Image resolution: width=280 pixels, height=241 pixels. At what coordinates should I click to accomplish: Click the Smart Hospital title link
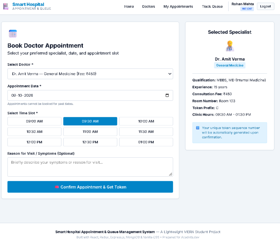pyautogui.click(x=28, y=4)
